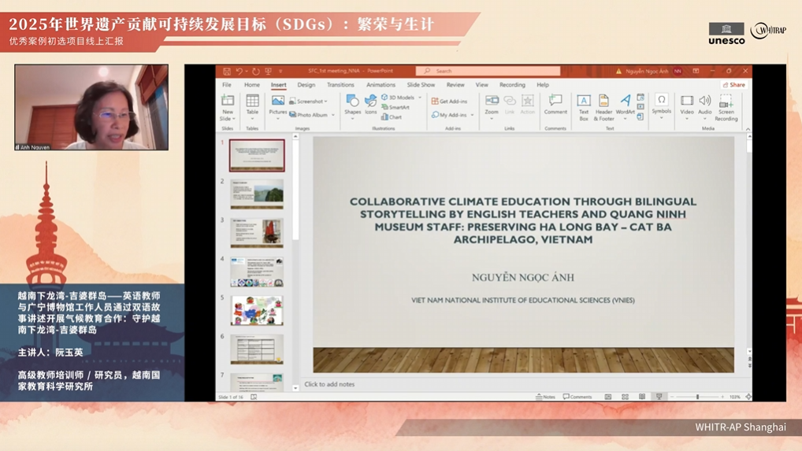
Task: Switch to Slide Sorter view
Action: click(625, 397)
